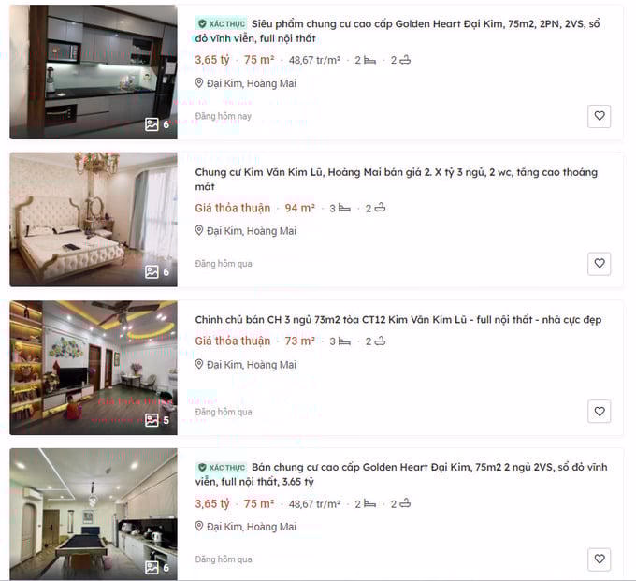Click Xác thực badge on first listing
Screen dimensions: 636x581
[x=221, y=24]
